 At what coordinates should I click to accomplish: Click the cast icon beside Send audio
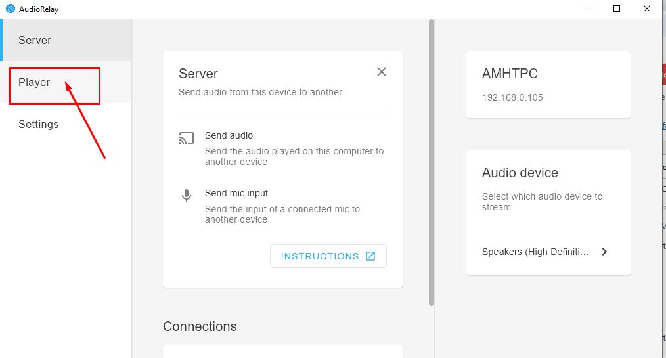click(187, 139)
